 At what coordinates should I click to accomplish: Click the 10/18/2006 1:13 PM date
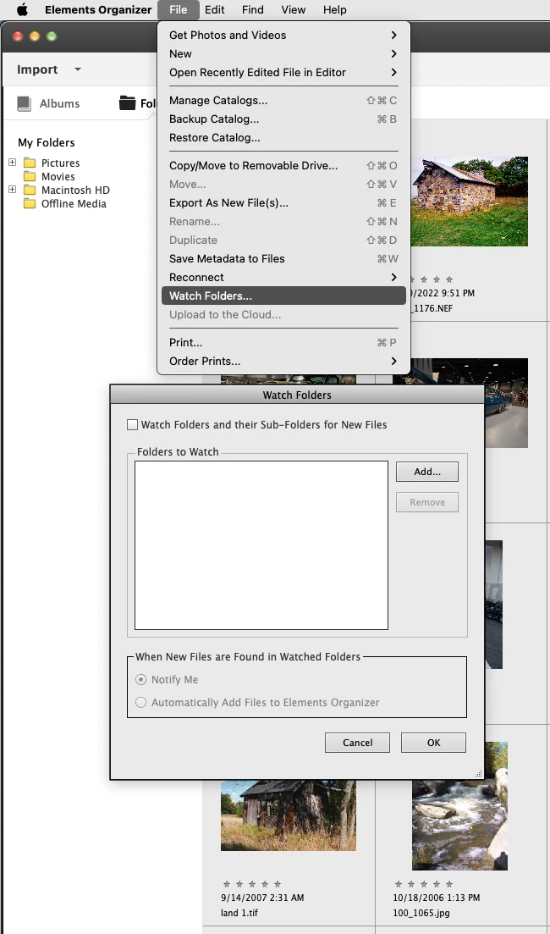coord(437,898)
